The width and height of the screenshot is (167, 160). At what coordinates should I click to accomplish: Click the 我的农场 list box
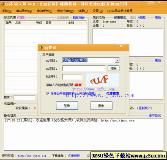pos(128,42)
